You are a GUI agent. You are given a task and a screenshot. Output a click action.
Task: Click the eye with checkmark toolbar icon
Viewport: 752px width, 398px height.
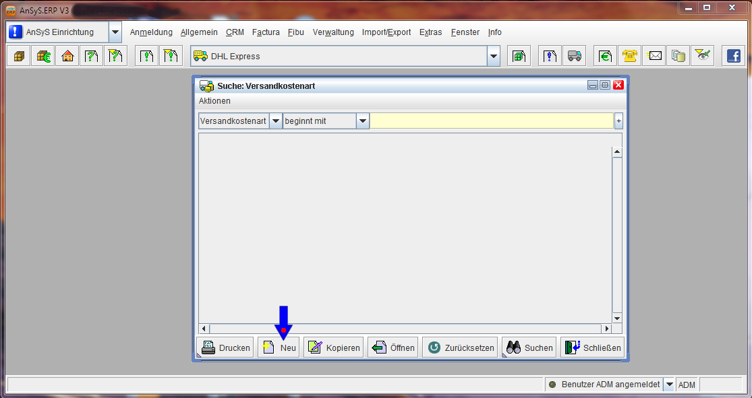coord(703,57)
